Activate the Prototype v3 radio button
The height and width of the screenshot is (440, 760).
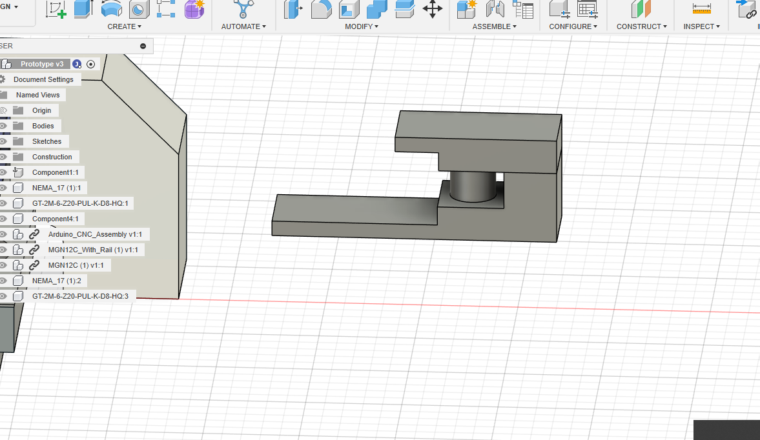90,64
